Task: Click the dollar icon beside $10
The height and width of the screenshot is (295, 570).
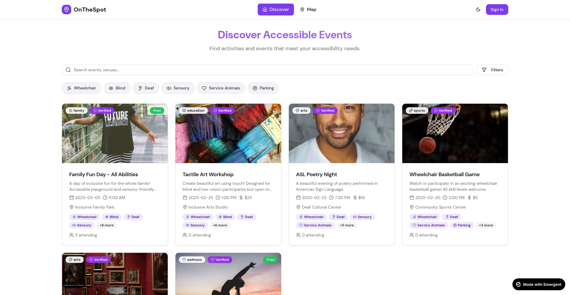Action: [x=355, y=198]
